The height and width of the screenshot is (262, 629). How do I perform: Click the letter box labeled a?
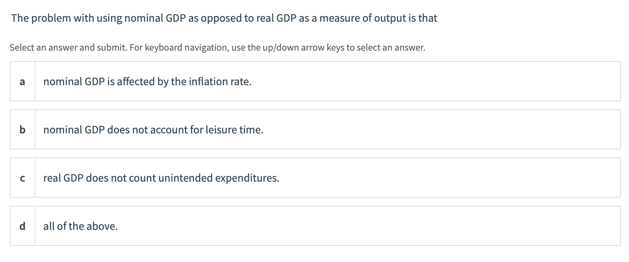pos(22,81)
